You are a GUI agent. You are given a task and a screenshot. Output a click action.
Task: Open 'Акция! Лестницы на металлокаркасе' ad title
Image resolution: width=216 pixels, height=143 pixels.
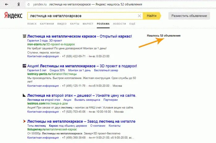tap(82, 66)
